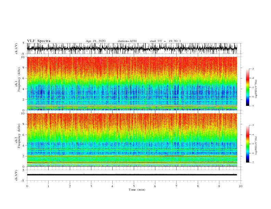The width and height of the screenshot is (271, 209).
Task: Click the "station=ATH" label
Action: coord(127,41)
